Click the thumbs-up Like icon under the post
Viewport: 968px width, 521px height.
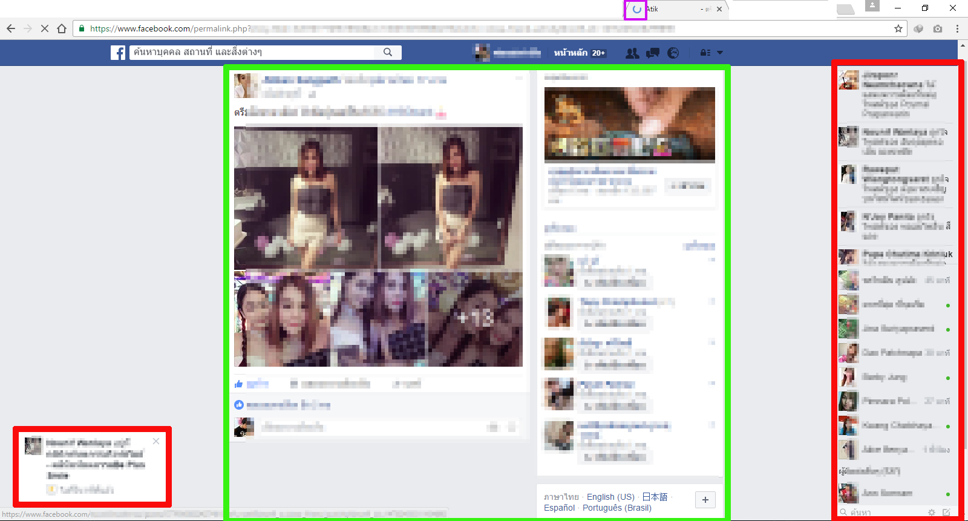[239, 384]
